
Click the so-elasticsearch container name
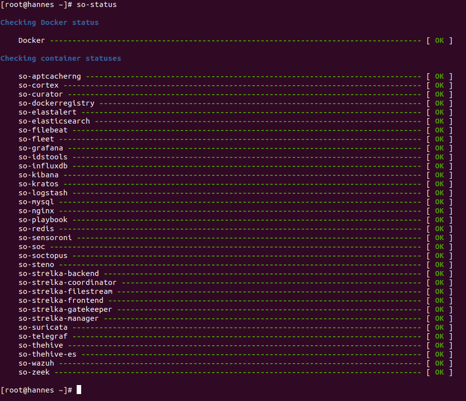click(54, 121)
